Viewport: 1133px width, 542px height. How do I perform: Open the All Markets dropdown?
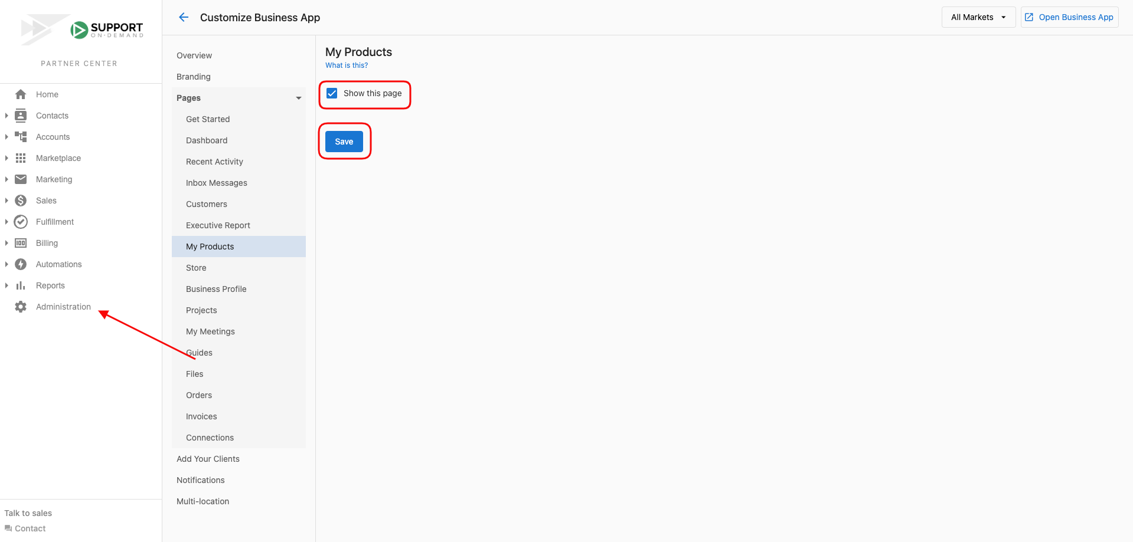click(978, 17)
